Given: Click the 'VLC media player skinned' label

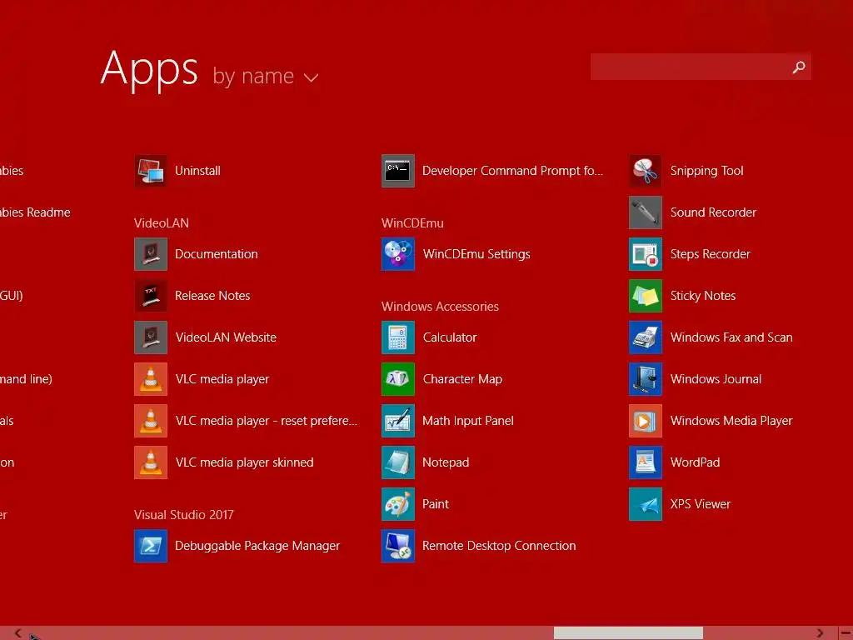Looking at the screenshot, I should click(x=244, y=462).
